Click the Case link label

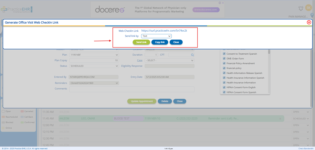(140, 60)
